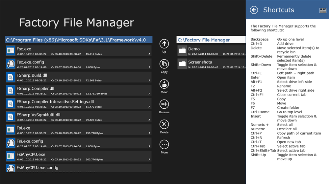Click the back arrow in Shortcuts panel
This screenshot has width=329, height=184.
(254, 10)
